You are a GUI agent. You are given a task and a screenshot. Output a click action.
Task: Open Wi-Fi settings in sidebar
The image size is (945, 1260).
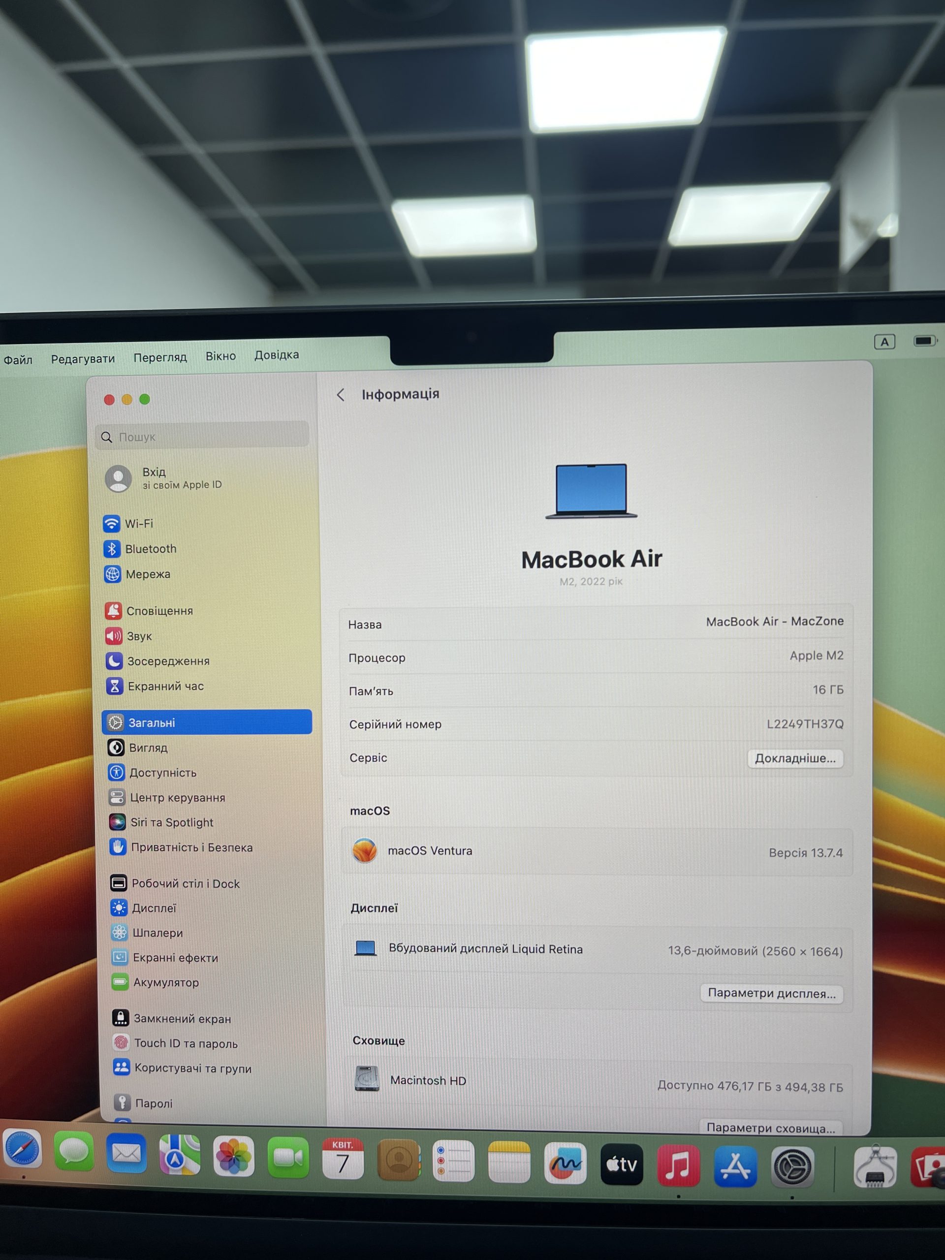point(128,524)
